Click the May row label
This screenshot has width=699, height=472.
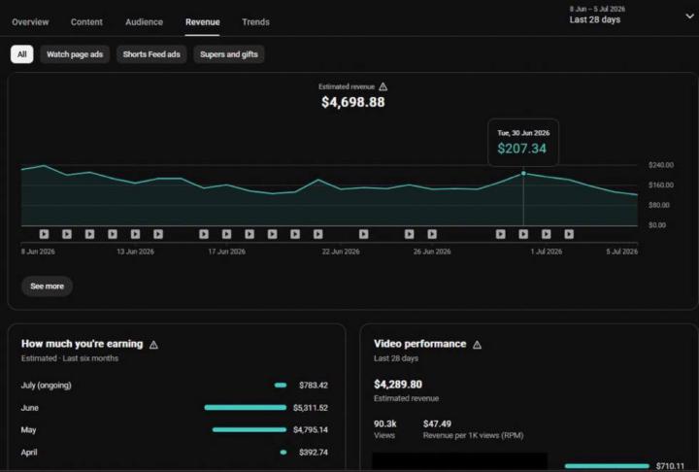pos(28,430)
